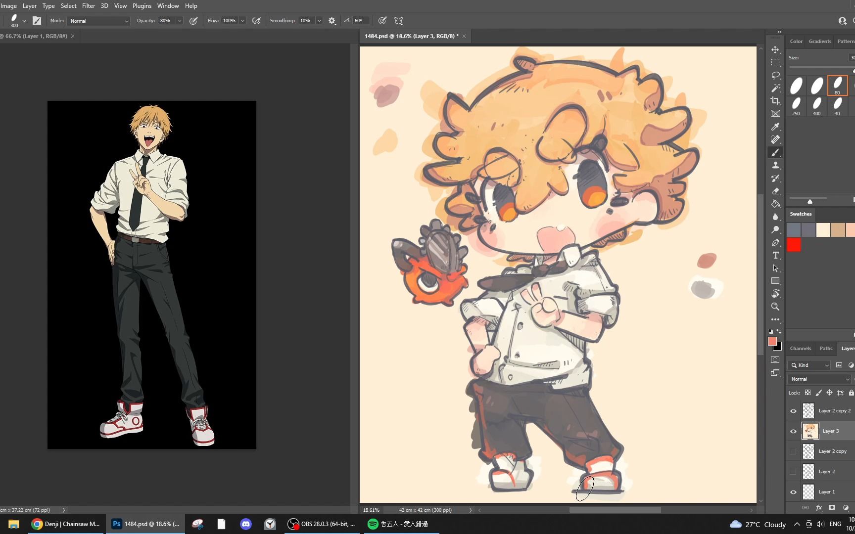The width and height of the screenshot is (855, 534).
Task: Select the Blur tool
Action: click(x=775, y=217)
